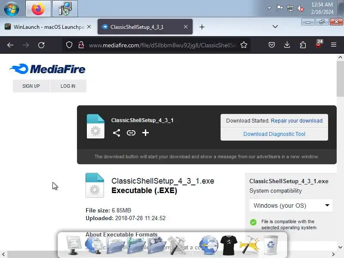The height and width of the screenshot is (258, 344).
Task: Click the About Executable Formats heading
Action: (x=121, y=234)
